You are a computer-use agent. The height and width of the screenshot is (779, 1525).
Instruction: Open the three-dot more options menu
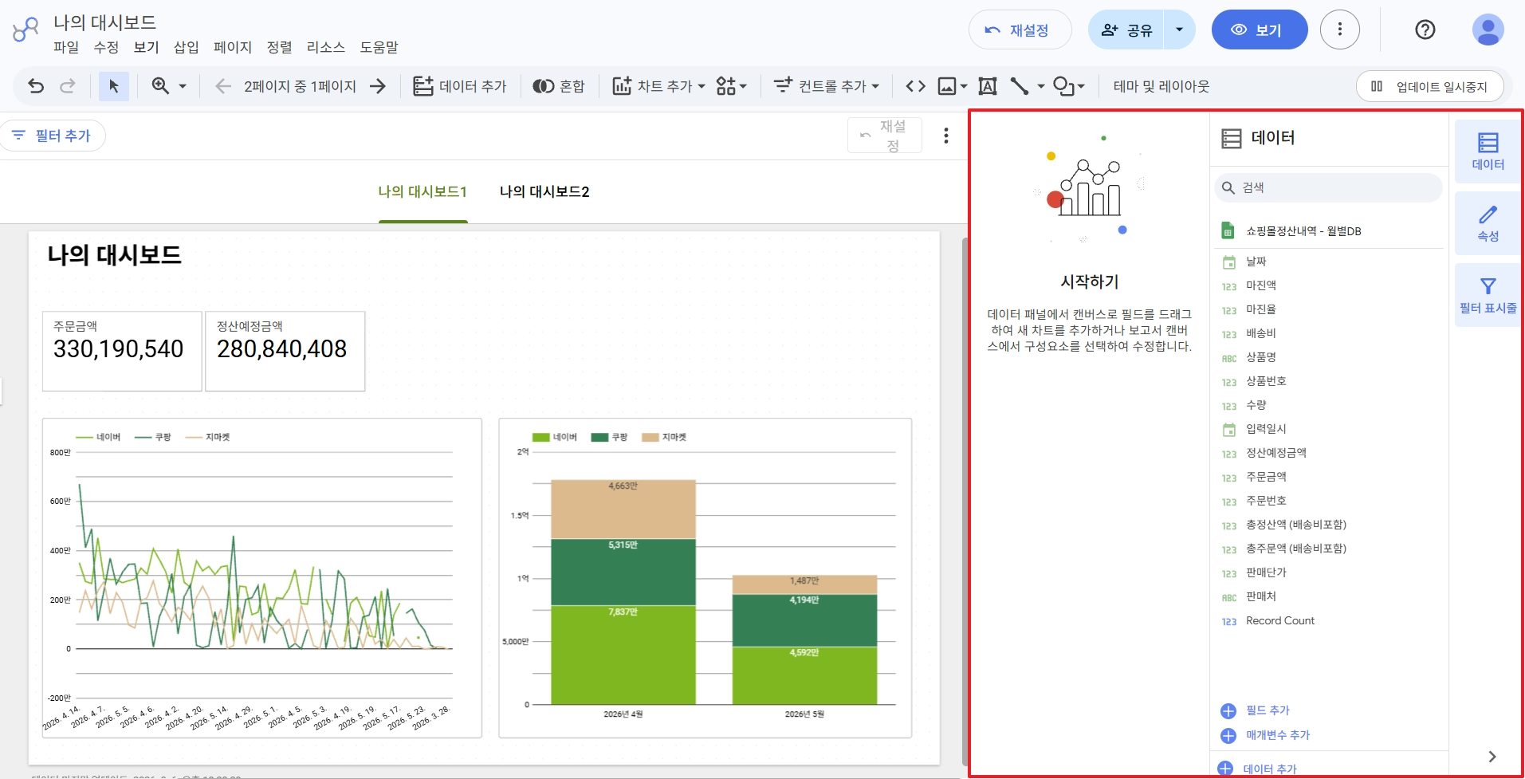1340,30
